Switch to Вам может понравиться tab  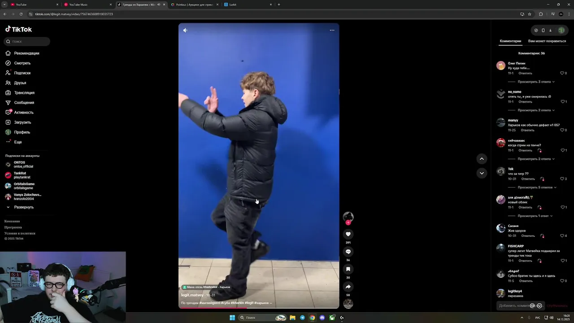click(x=547, y=41)
